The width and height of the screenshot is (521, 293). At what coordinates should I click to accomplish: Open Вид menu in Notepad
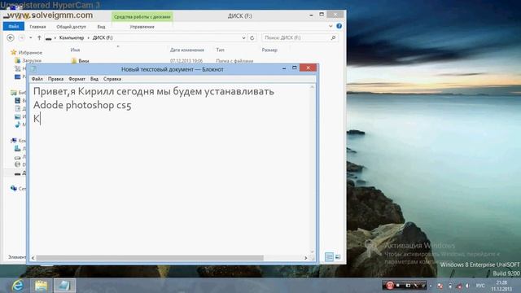(x=94, y=79)
